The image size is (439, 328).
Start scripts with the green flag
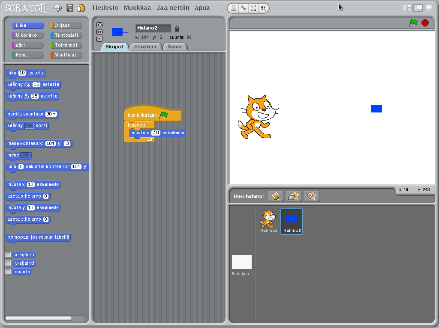[x=413, y=23]
